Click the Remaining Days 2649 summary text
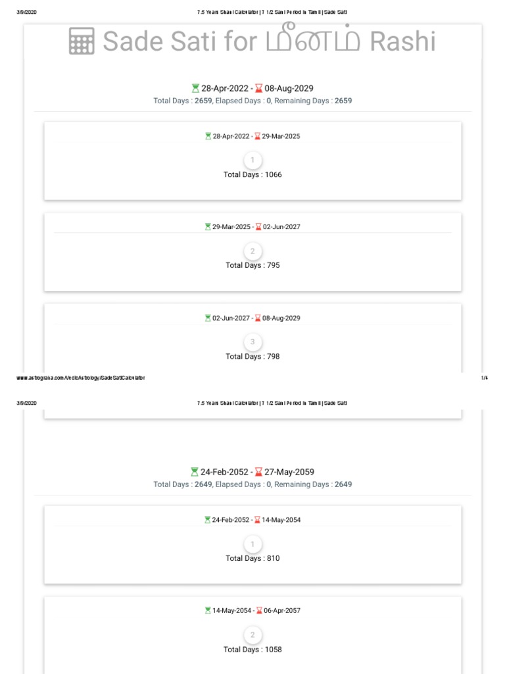This screenshot has height=674, width=505. tap(313, 484)
